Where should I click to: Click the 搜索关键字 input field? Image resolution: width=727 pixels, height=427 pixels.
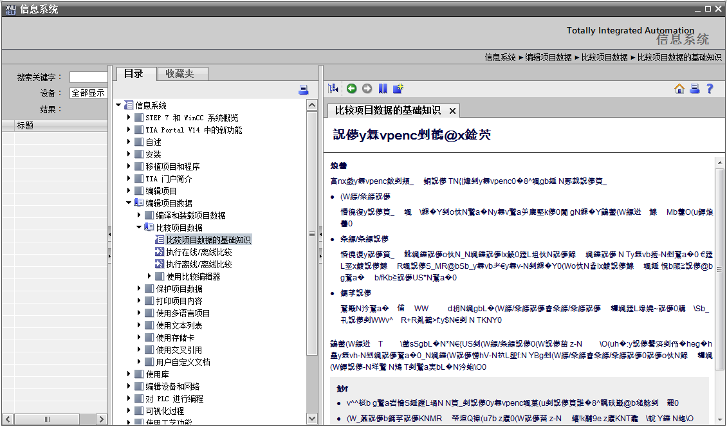click(x=88, y=77)
